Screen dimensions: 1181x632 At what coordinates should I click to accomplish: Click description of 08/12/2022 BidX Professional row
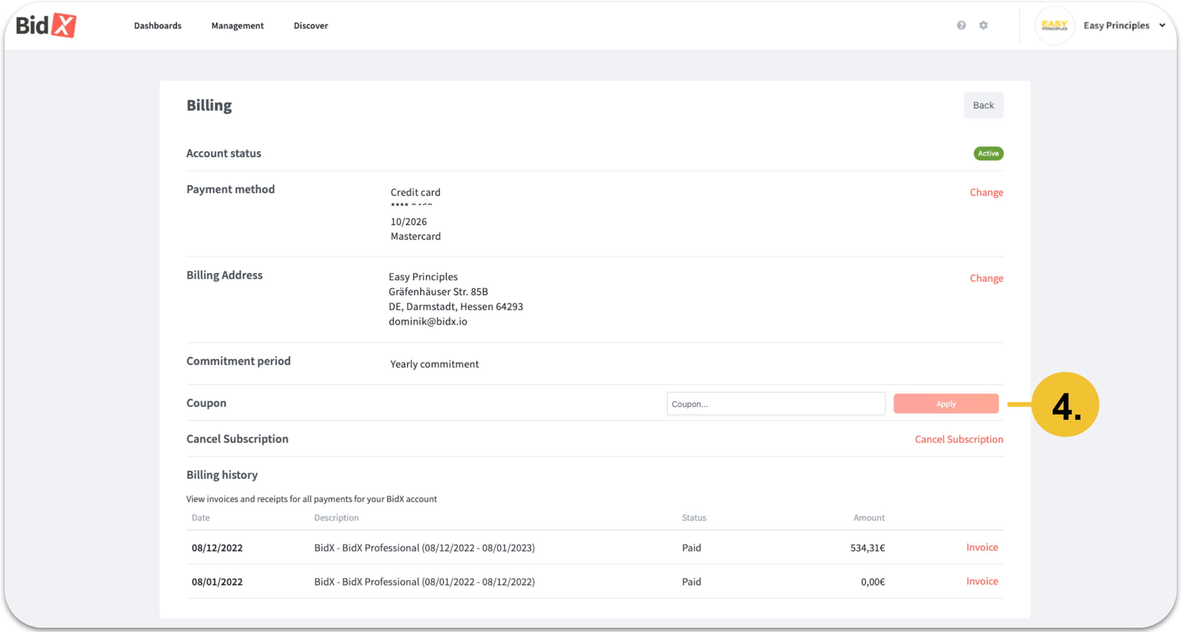(x=424, y=548)
